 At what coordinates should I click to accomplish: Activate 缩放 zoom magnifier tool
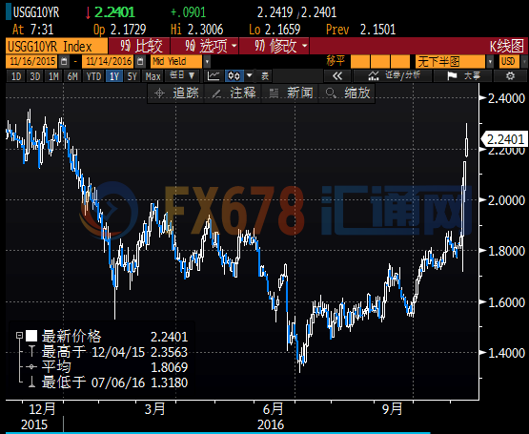(348, 93)
